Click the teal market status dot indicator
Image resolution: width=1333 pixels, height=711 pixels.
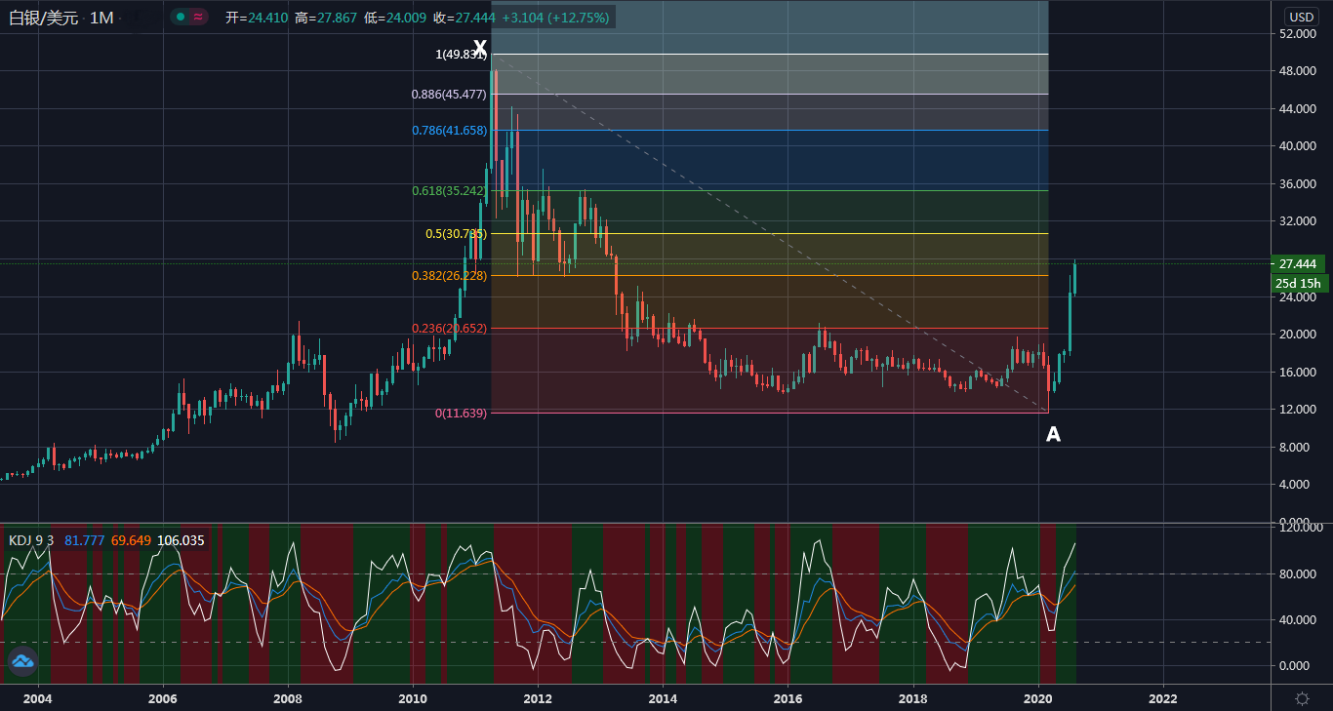(x=180, y=17)
